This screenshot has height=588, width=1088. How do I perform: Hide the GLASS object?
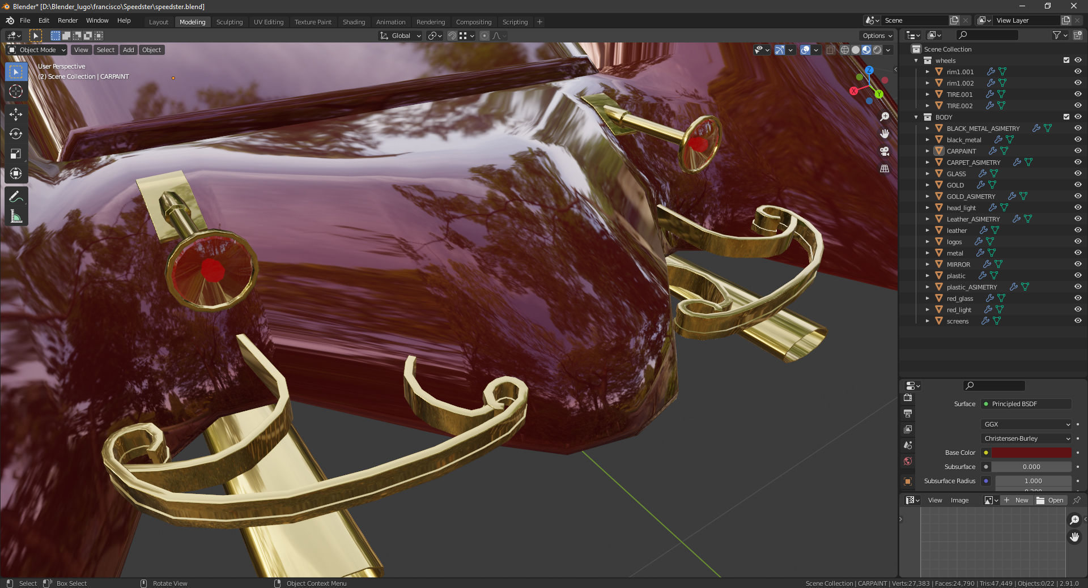(x=1078, y=173)
